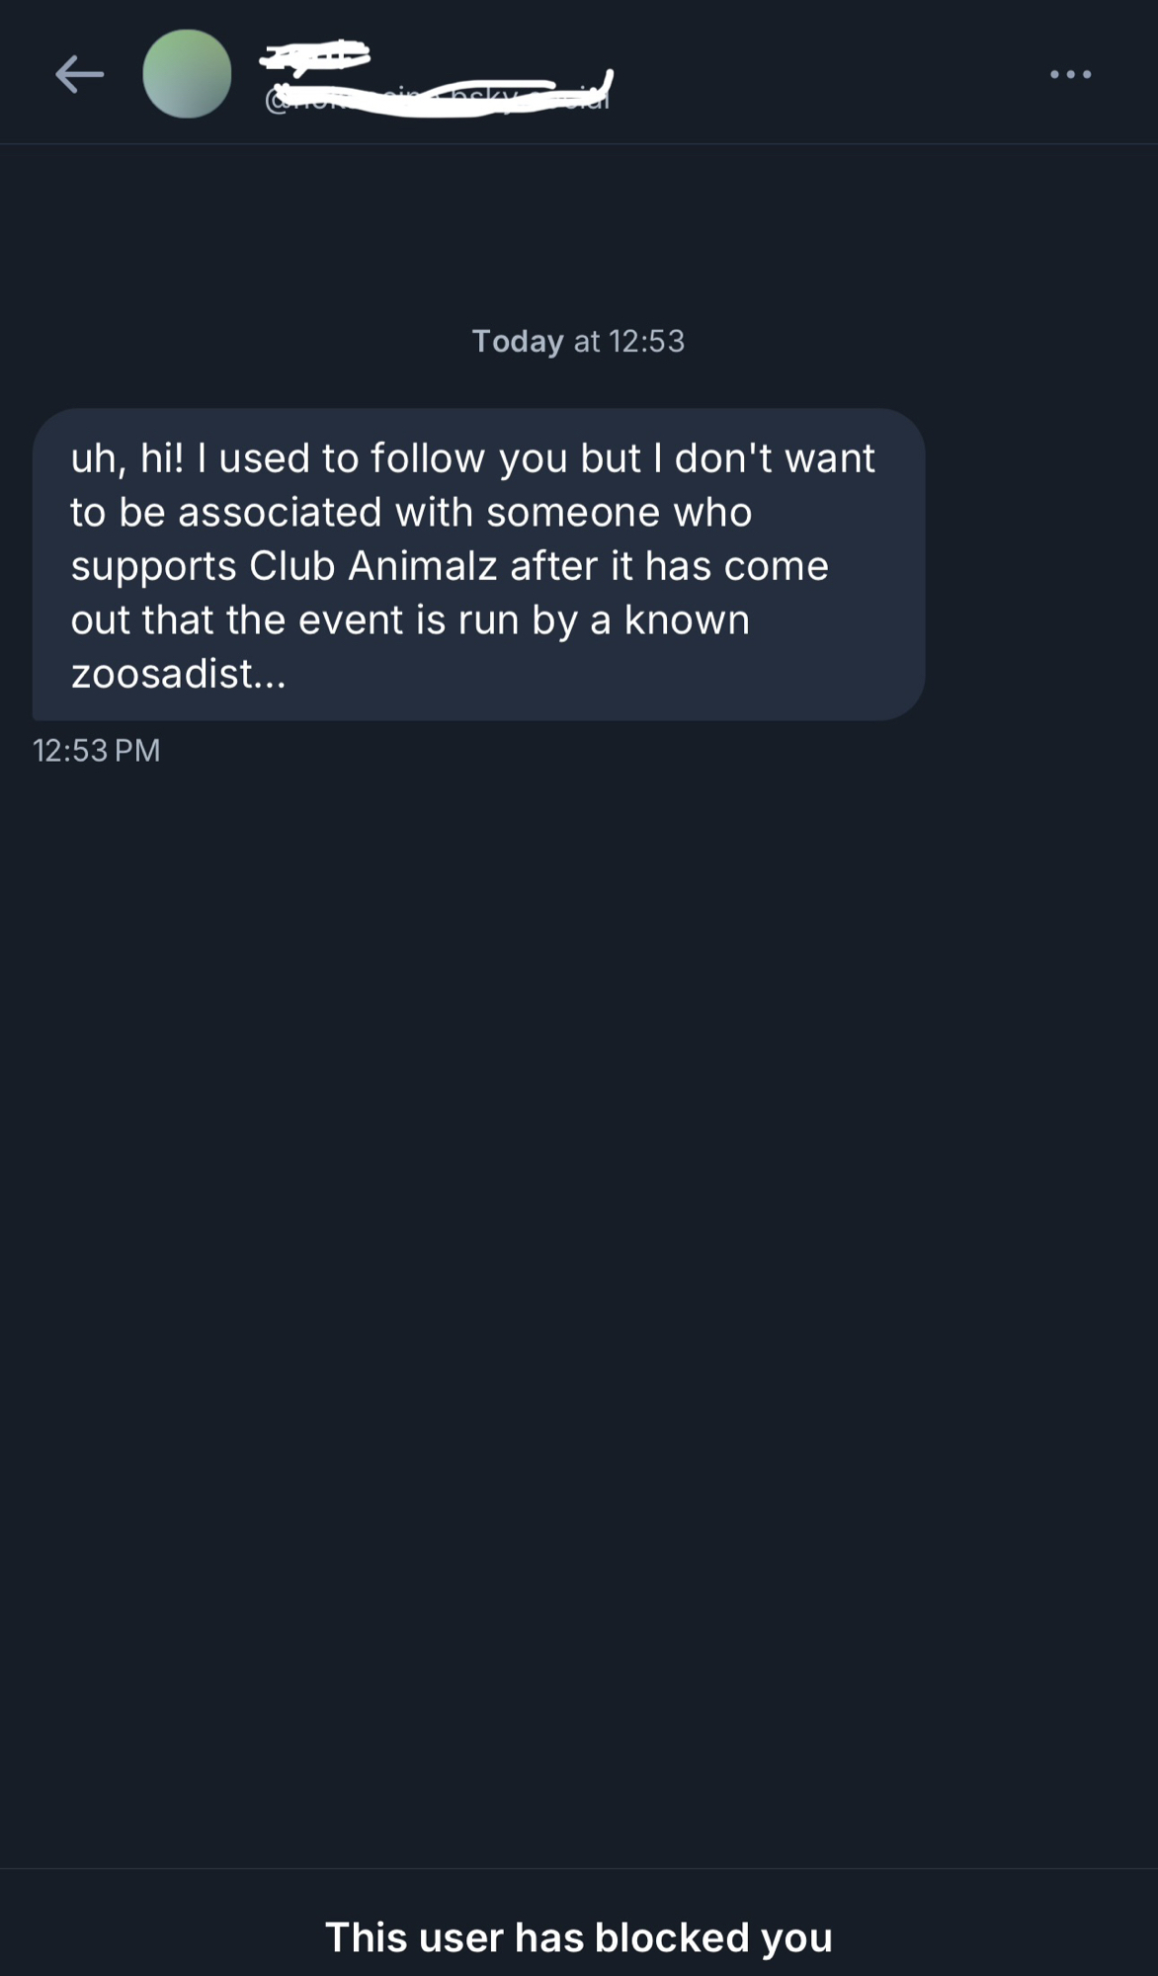Click the word "supports" in the message
The width and height of the screenshot is (1158, 1976).
[153, 566]
